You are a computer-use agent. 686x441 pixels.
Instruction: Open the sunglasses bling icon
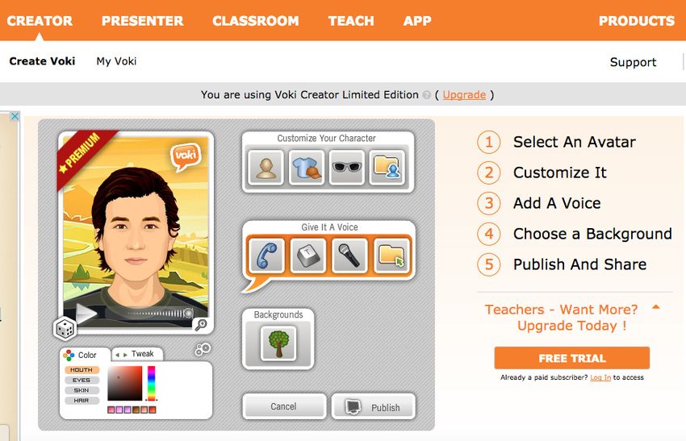tap(347, 168)
